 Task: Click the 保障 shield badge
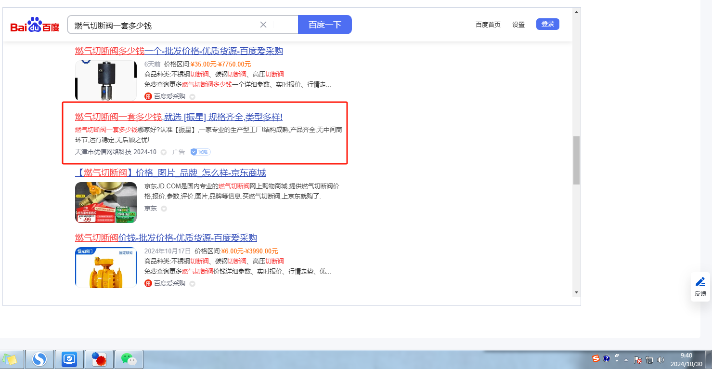click(x=201, y=152)
